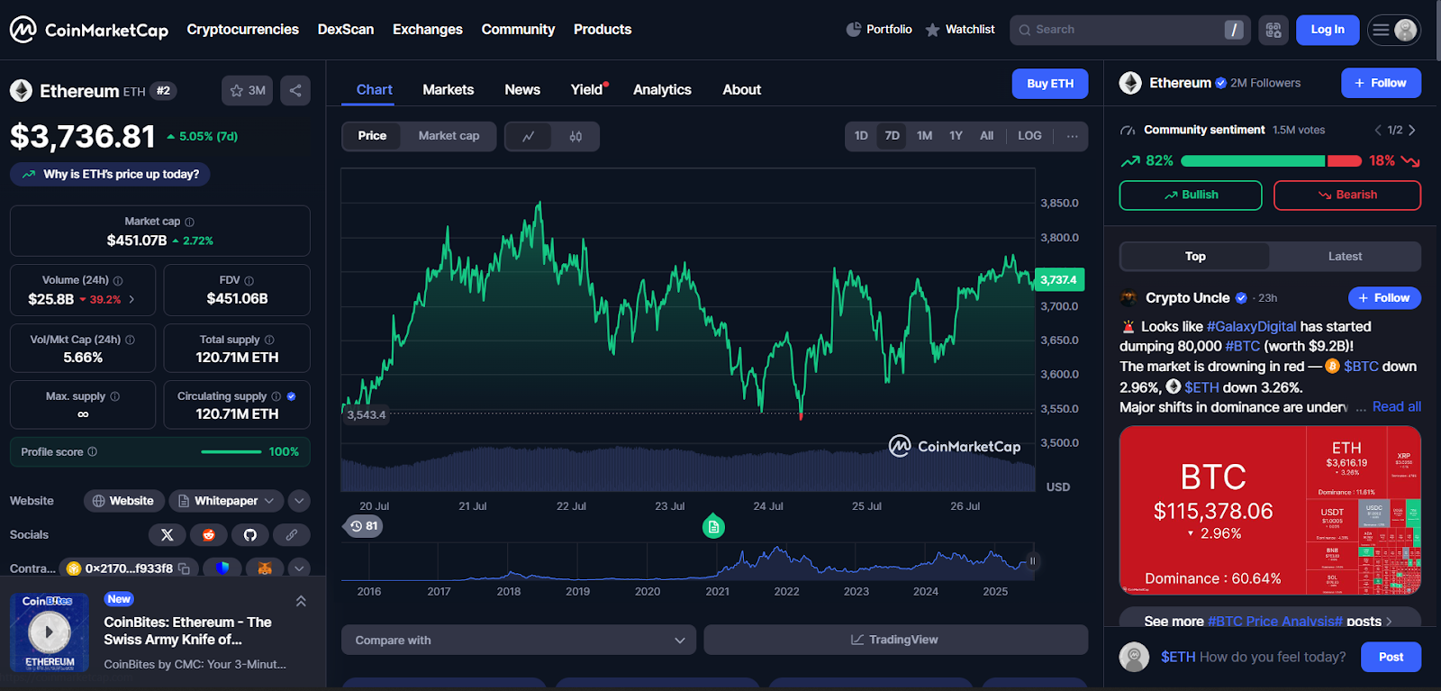Set chart range to 7D
The image size is (1441, 691).
893,136
